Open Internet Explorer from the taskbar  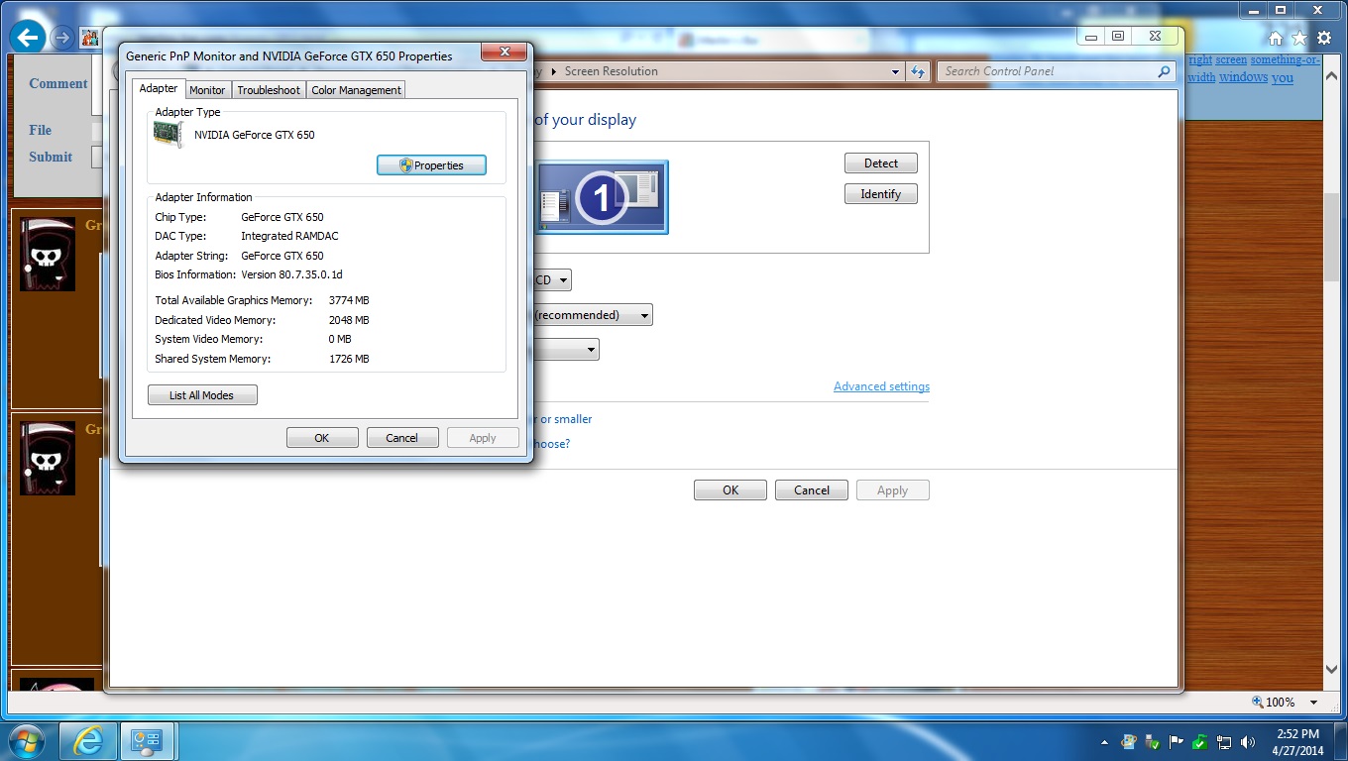[88, 741]
